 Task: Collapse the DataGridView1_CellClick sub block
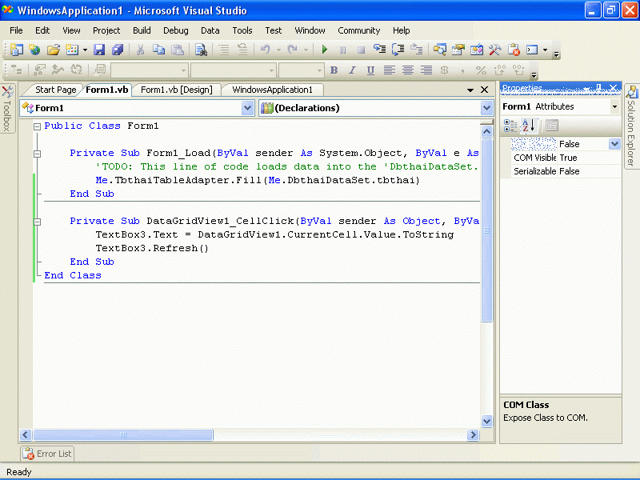coord(37,222)
